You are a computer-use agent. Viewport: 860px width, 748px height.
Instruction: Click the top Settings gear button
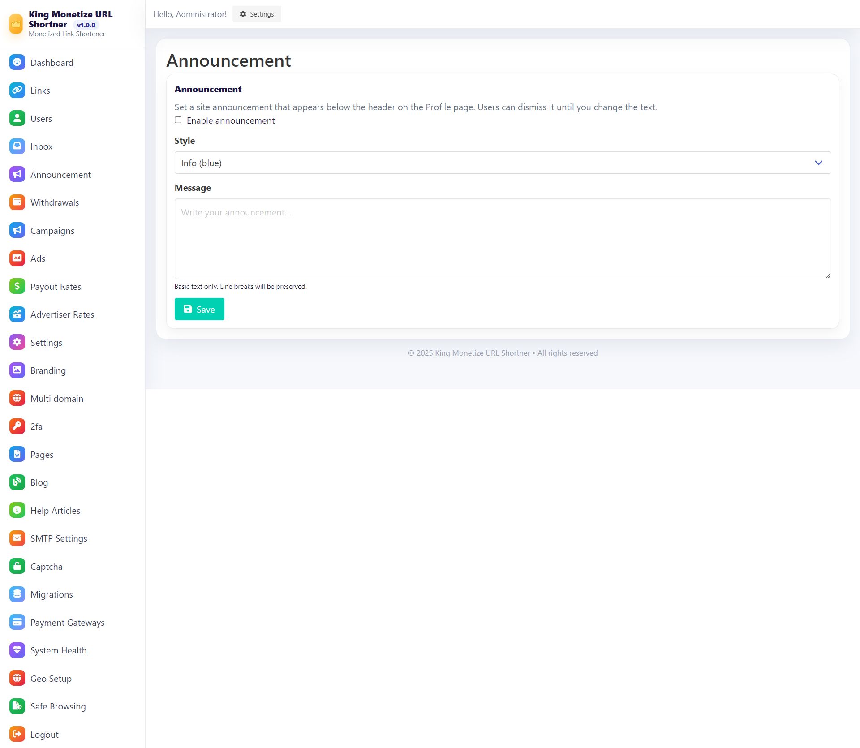[x=257, y=14]
